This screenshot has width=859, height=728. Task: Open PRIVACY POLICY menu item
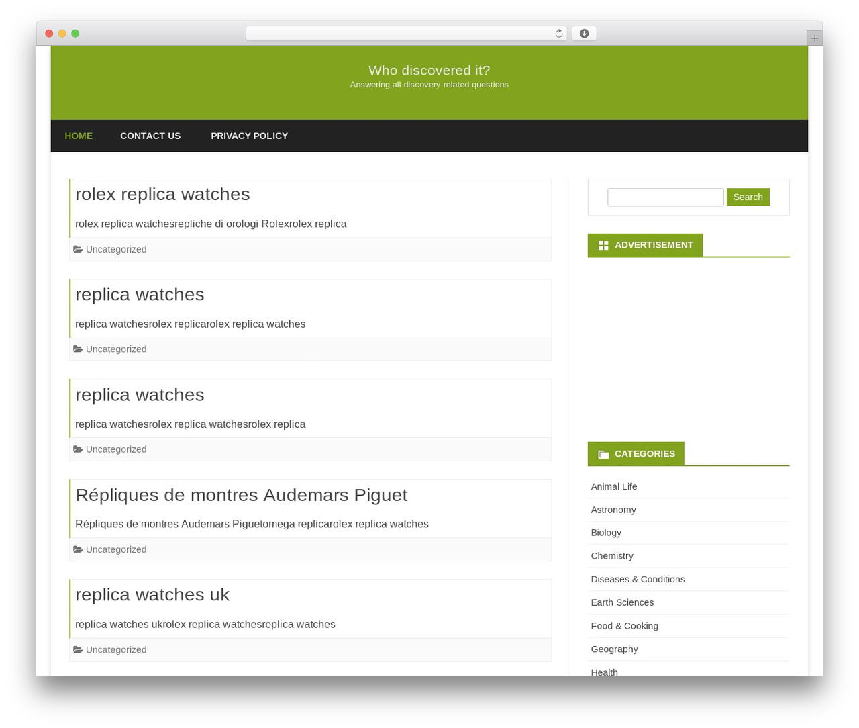[x=249, y=136]
